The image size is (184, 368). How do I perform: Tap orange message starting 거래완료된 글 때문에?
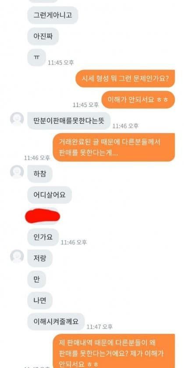(114, 147)
